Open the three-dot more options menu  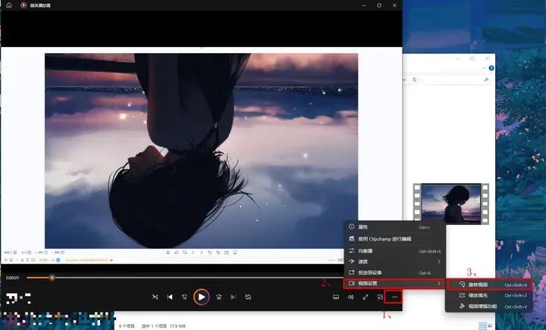[394, 297]
